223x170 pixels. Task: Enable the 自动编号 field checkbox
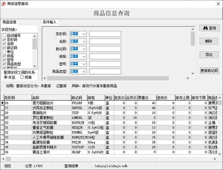coord(4,36)
